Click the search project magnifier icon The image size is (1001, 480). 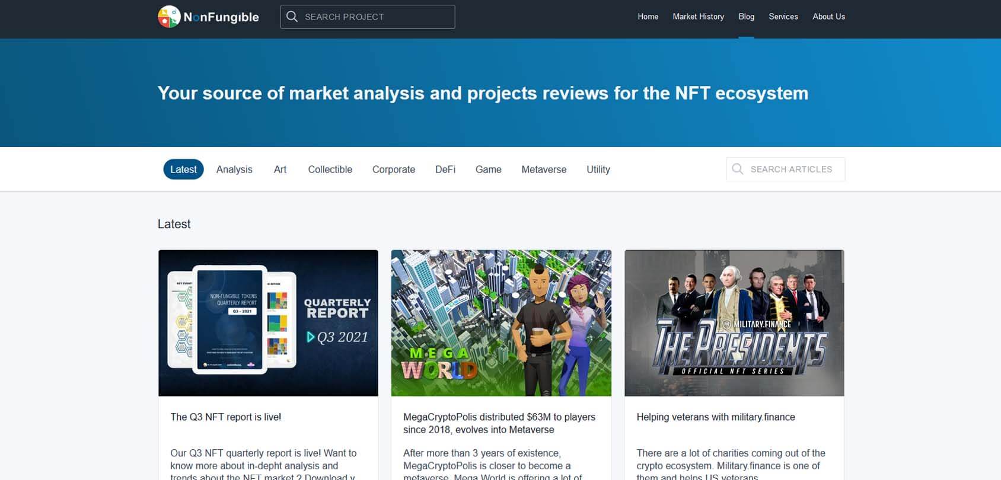(x=292, y=17)
